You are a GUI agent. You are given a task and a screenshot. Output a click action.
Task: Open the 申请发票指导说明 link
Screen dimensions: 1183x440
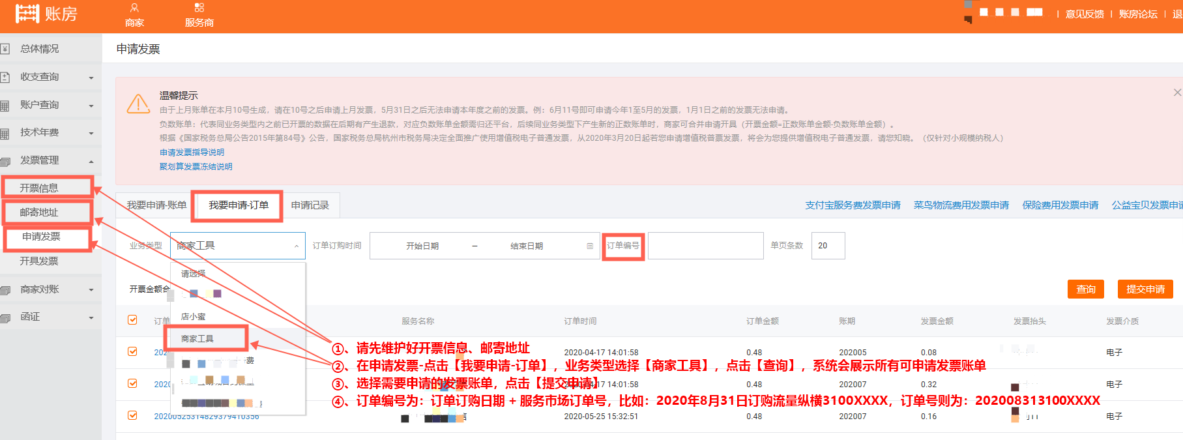pos(192,153)
